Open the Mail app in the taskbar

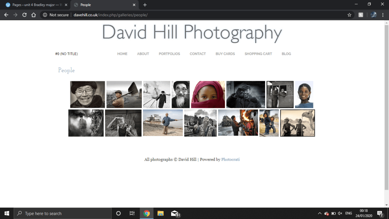[175, 213]
